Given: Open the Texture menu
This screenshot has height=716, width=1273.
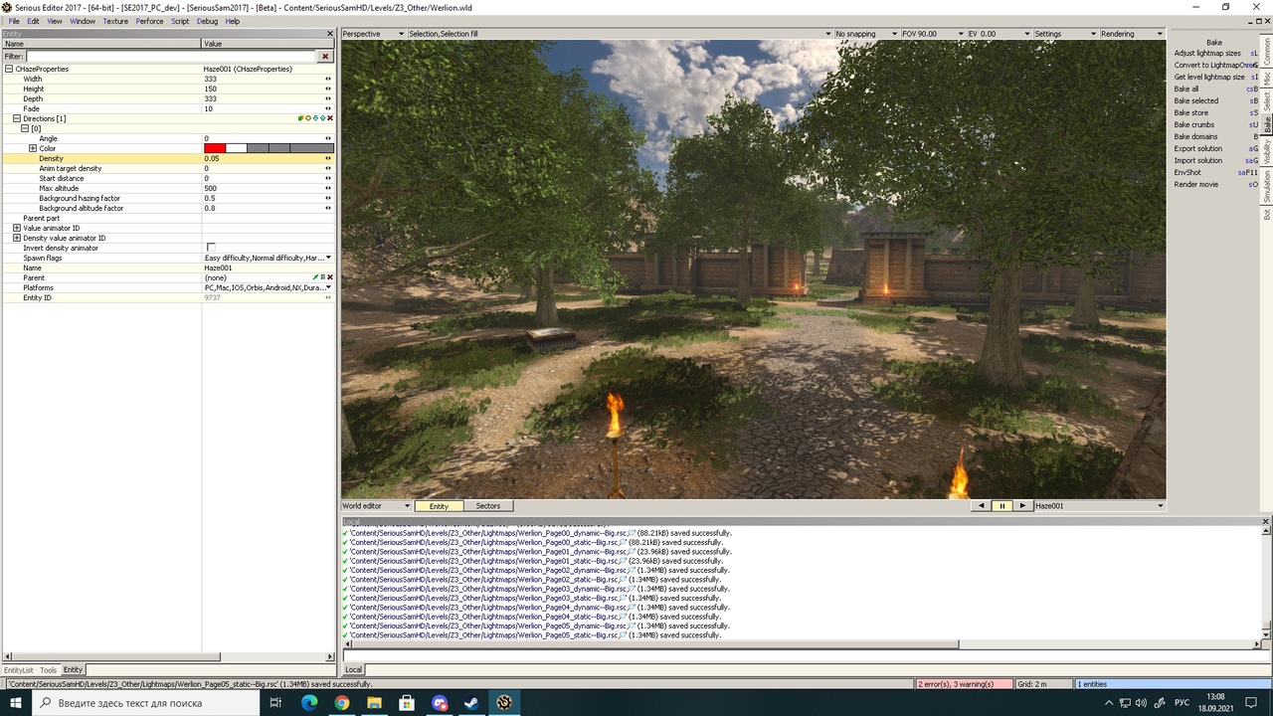Looking at the screenshot, I should (x=115, y=21).
